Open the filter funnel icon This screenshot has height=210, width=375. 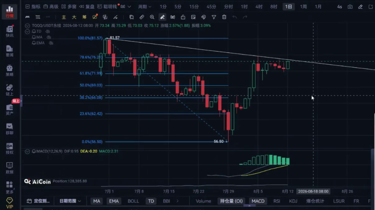214,17
